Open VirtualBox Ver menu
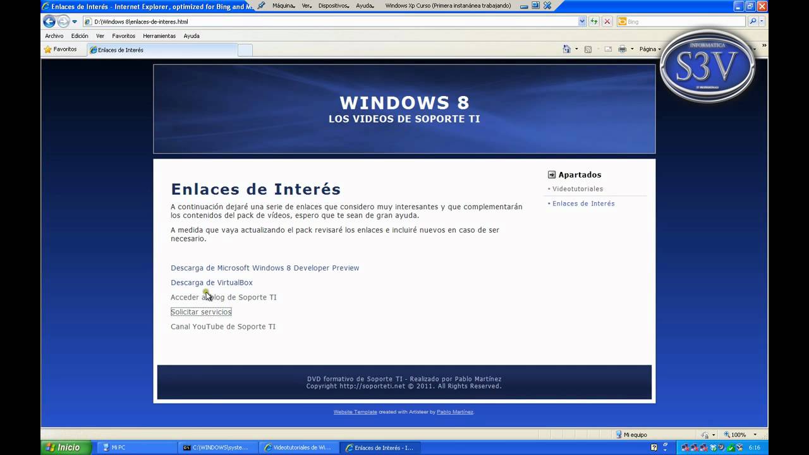The width and height of the screenshot is (809, 455). 307,6
